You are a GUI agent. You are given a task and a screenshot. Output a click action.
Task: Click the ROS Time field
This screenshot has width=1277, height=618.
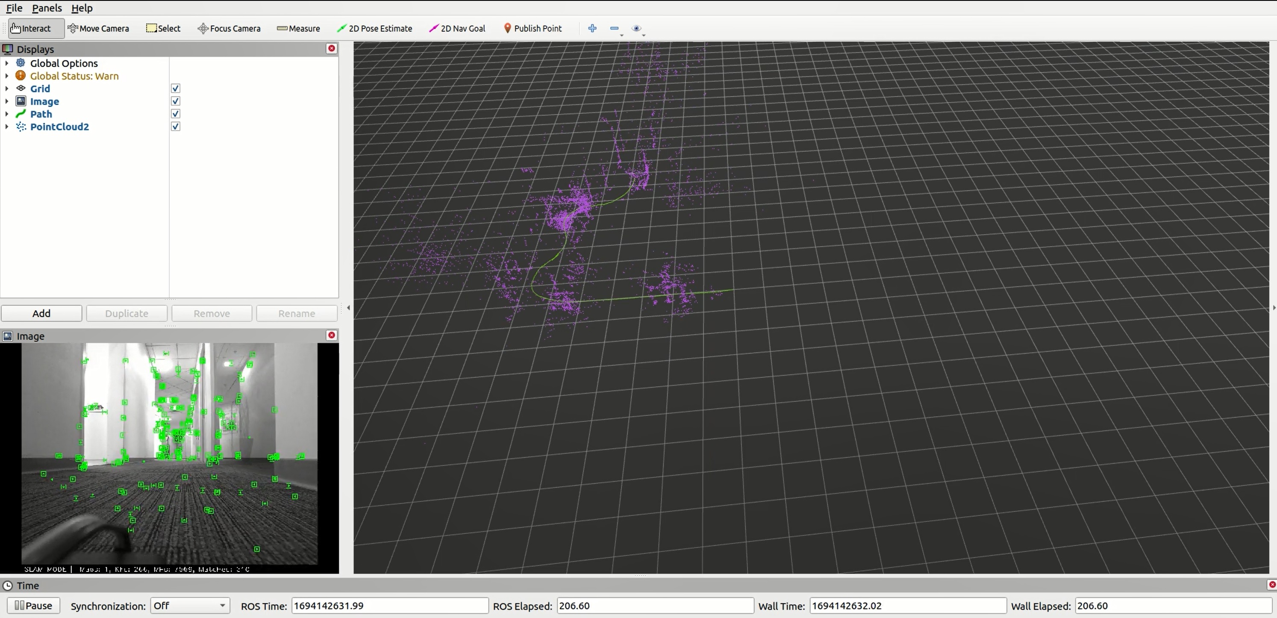click(390, 605)
